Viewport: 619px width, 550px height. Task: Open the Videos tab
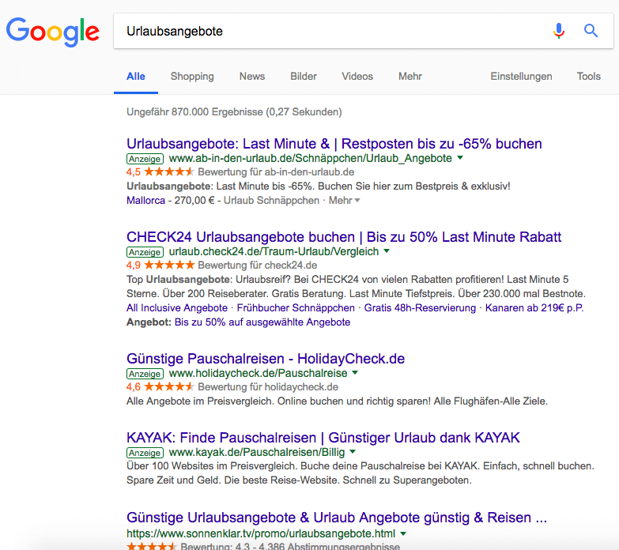pos(357,76)
